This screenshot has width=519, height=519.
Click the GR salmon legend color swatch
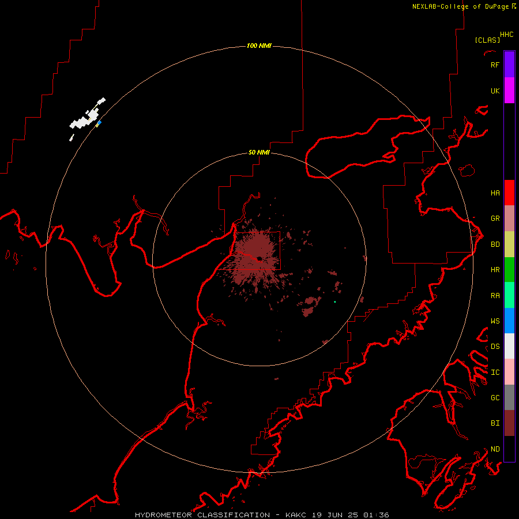point(509,219)
